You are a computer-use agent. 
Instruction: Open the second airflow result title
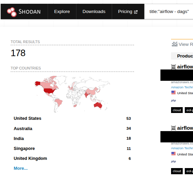click(x=185, y=128)
